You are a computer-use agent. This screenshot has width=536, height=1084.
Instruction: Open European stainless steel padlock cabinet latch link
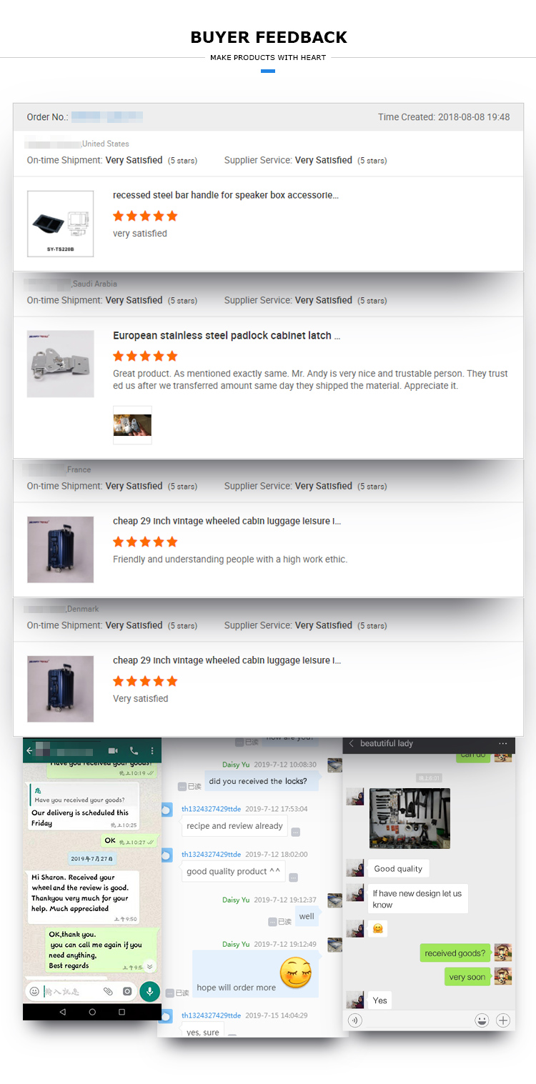coord(227,335)
